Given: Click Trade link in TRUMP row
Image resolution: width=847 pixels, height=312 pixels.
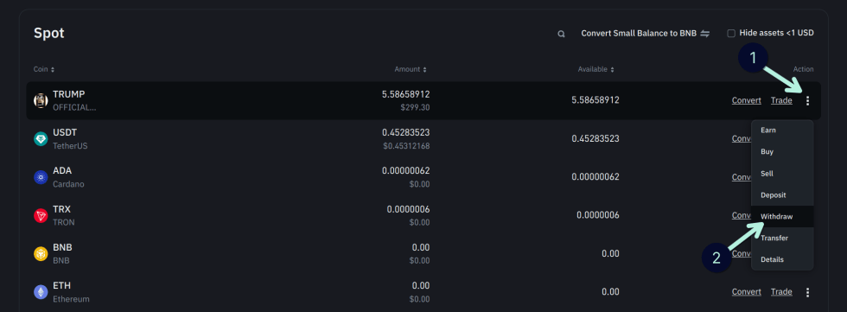Looking at the screenshot, I should pos(781,100).
